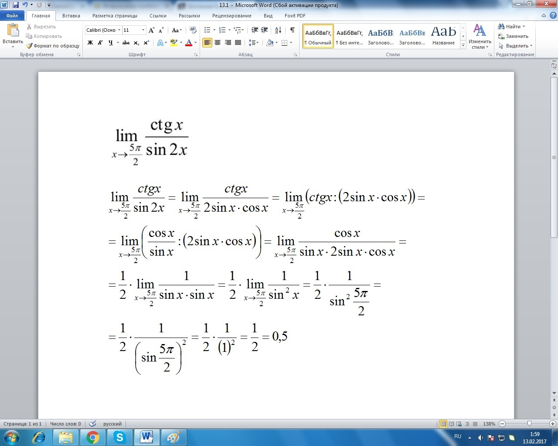Click the clear formatting eraser icon
This screenshot has height=446, width=558.
pyautogui.click(x=192, y=30)
